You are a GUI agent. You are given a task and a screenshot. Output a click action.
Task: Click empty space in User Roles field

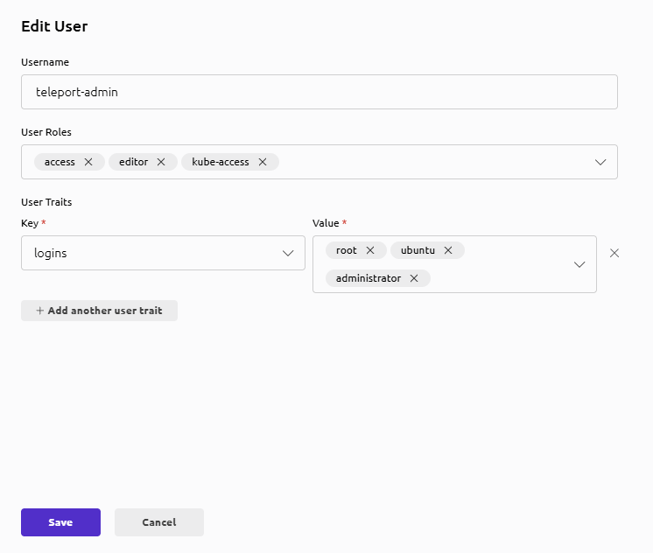[429, 162]
